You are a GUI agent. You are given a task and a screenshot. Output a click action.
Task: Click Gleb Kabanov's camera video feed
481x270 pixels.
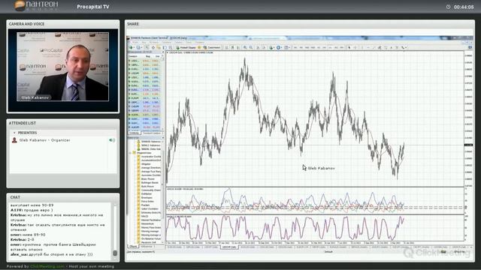[62, 67]
